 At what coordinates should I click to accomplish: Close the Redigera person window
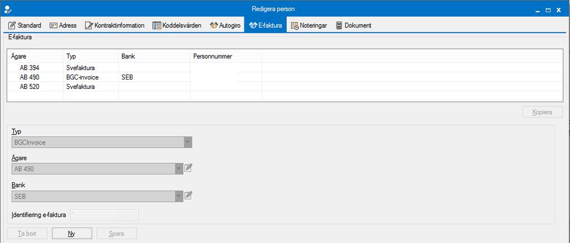(558, 11)
